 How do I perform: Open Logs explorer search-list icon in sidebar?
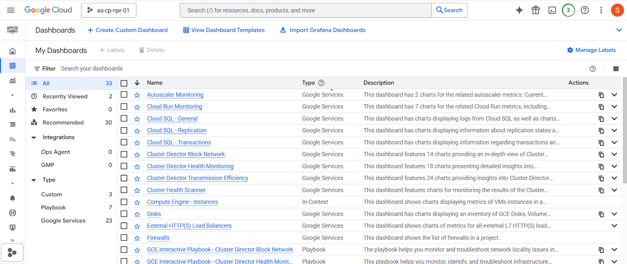click(13, 139)
